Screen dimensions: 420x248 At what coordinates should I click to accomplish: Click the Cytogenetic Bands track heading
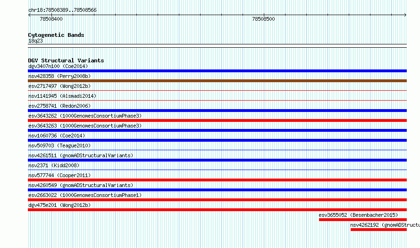point(56,35)
